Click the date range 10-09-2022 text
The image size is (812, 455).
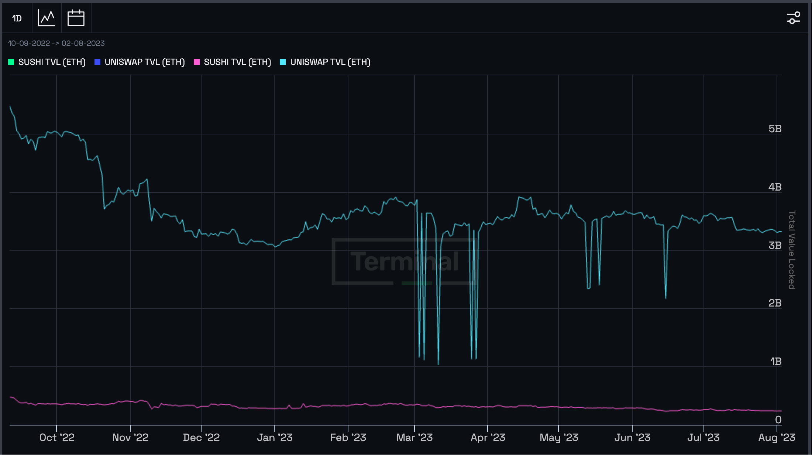[29, 43]
